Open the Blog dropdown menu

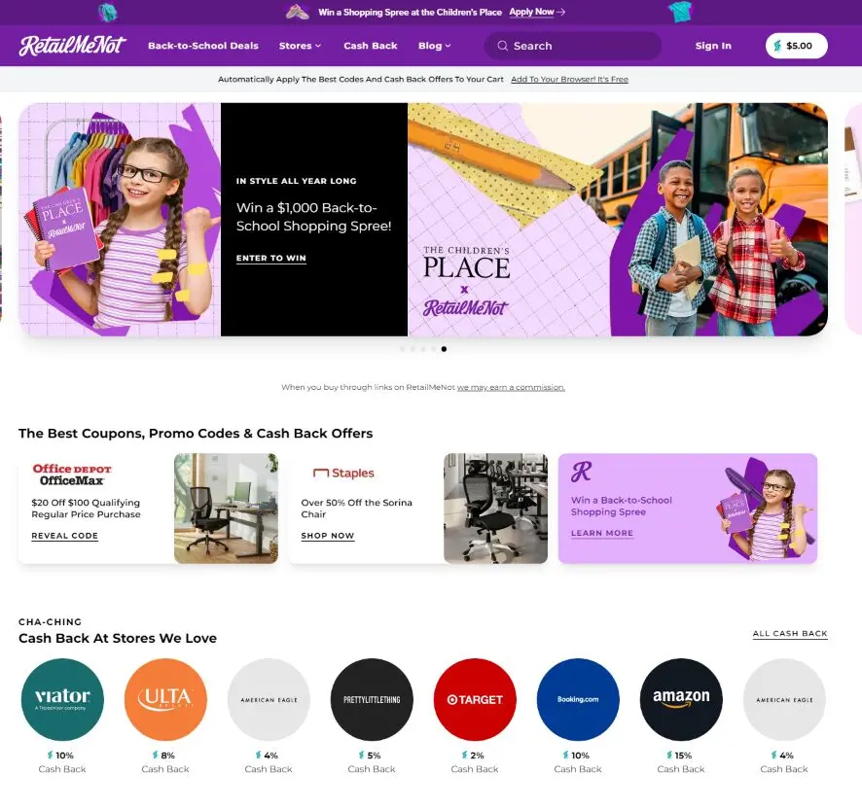click(x=434, y=45)
